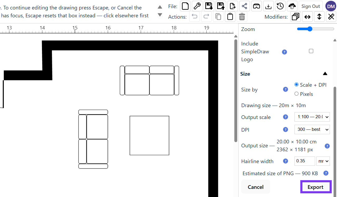The height and width of the screenshot is (197, 337).
Task: Click the ruler and pencil modifier icon
Action: coord(331,17)
